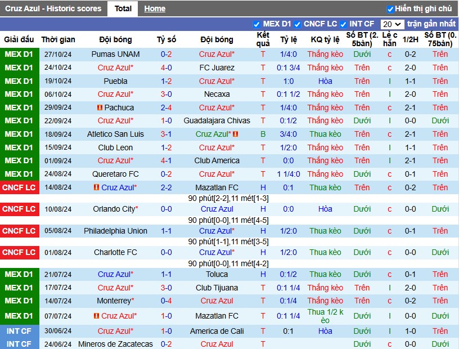Click red card icon next to Pachuca

(100, 108)
